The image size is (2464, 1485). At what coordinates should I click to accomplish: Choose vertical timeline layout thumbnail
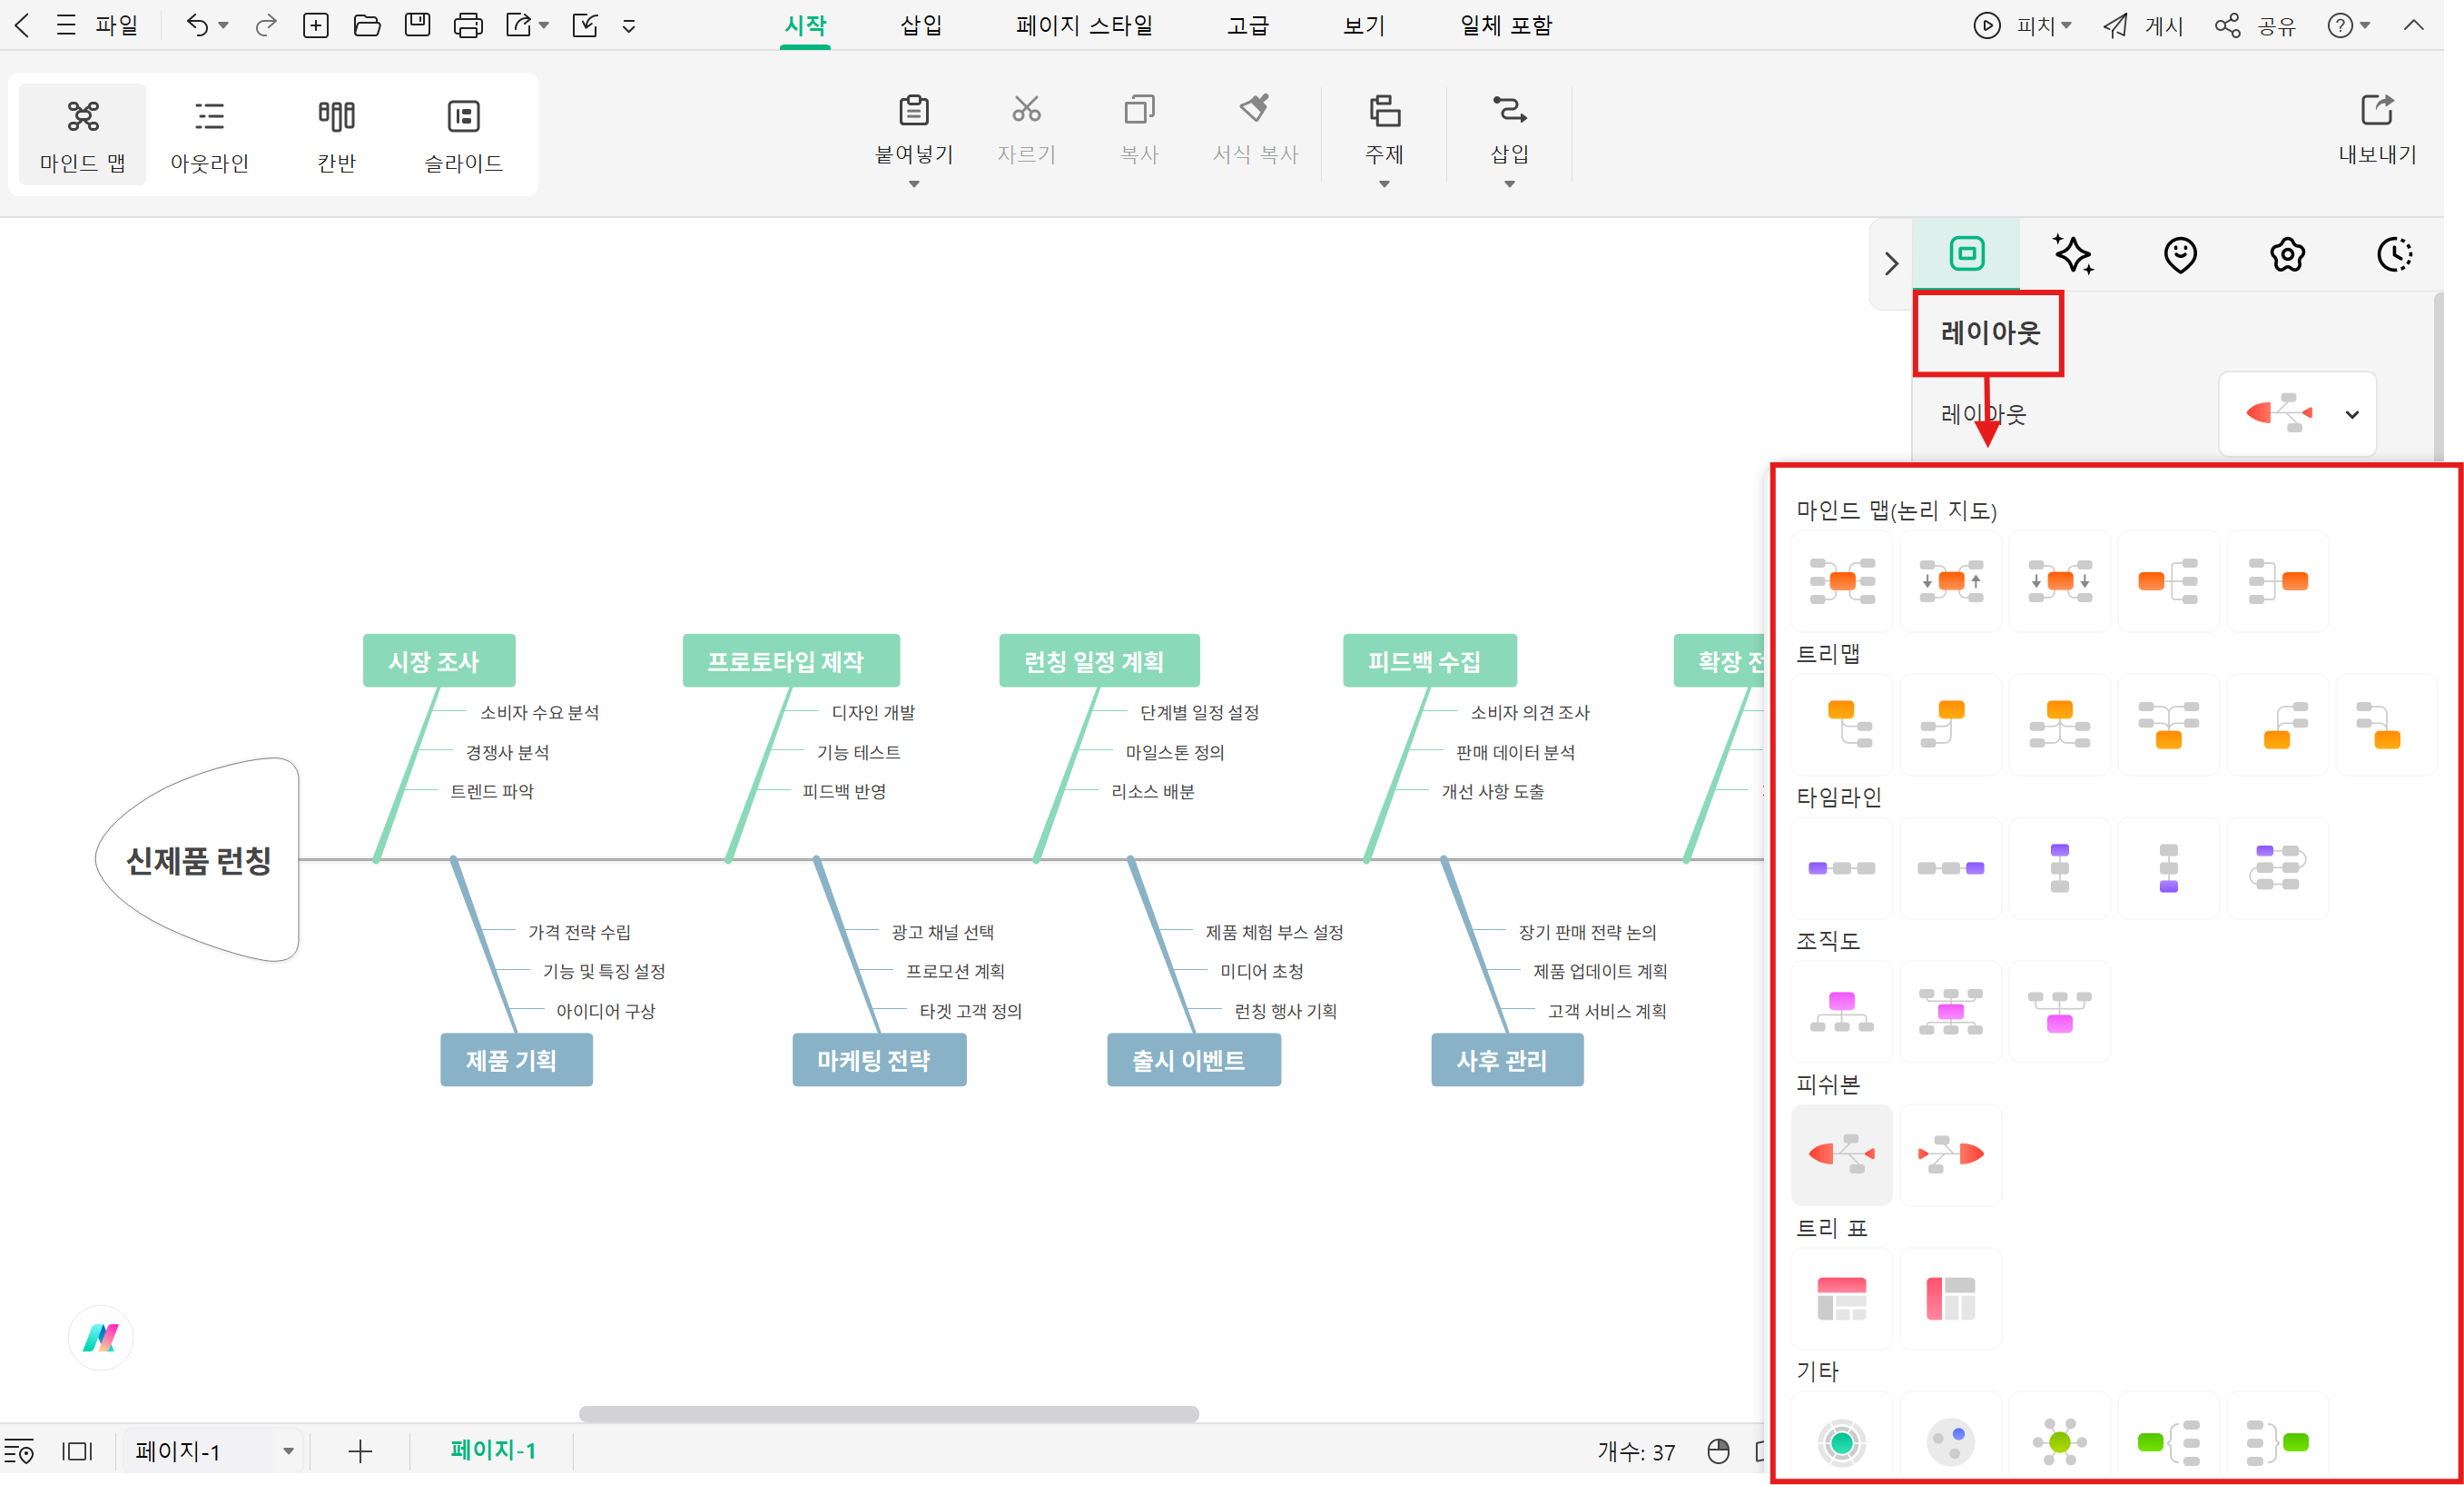[x=2059, y=867]
